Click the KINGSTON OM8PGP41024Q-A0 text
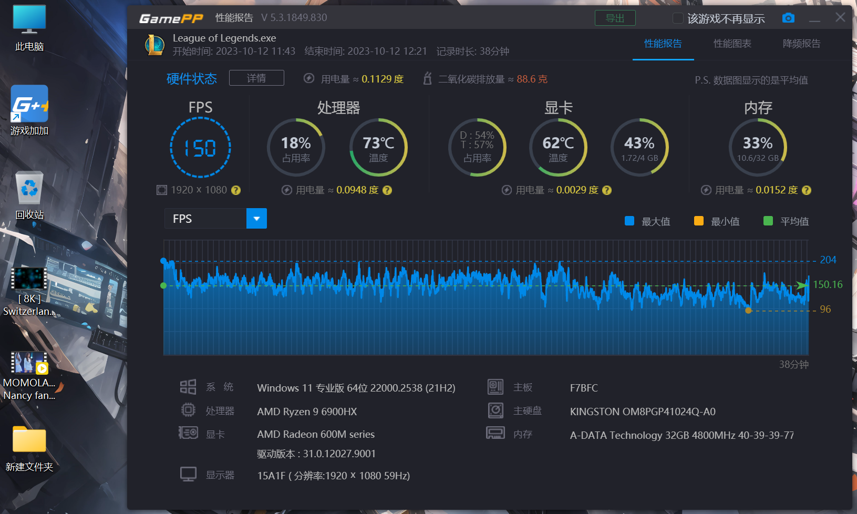Image resolution: width=857 pixels, height=514 pixels. pyautogui.click(x=643, y=412)
